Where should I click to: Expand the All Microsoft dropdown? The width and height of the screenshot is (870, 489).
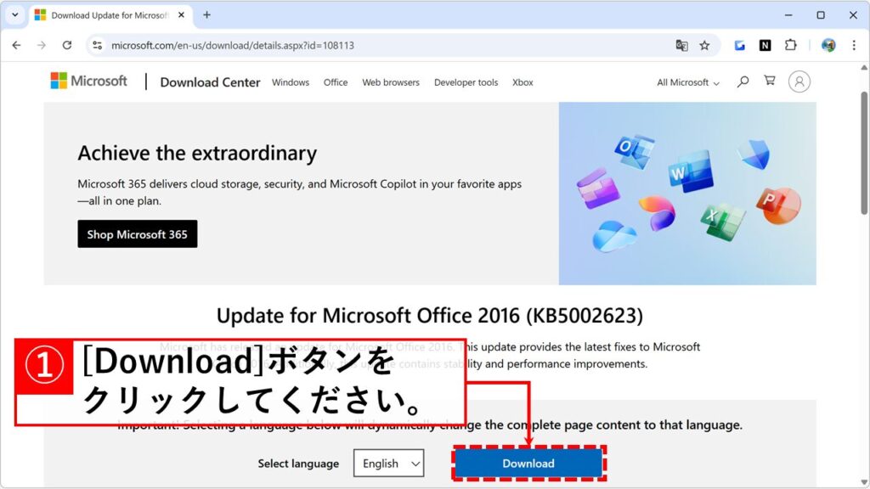pos(688,82)
